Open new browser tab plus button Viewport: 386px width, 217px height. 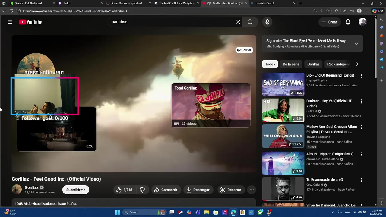[x=301, y=3]
